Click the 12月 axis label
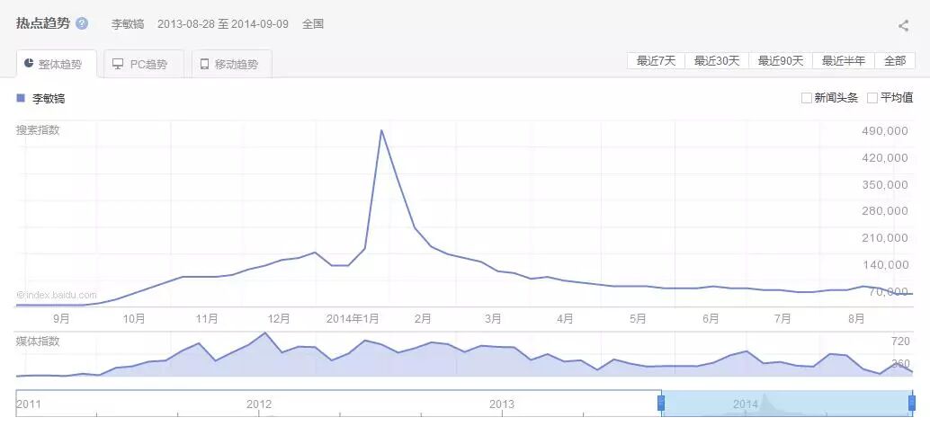This screenshot has width=930, height=435. pos(279,319)
